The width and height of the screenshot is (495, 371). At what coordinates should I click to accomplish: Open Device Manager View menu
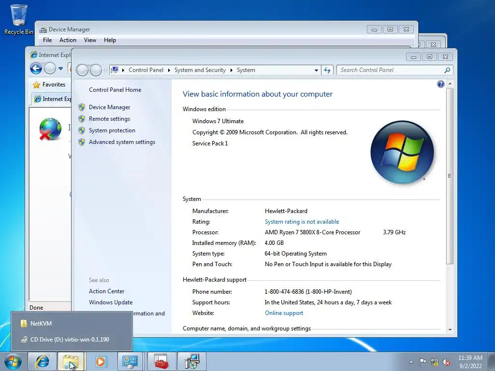pyautogui.click(x=90, y=40)
